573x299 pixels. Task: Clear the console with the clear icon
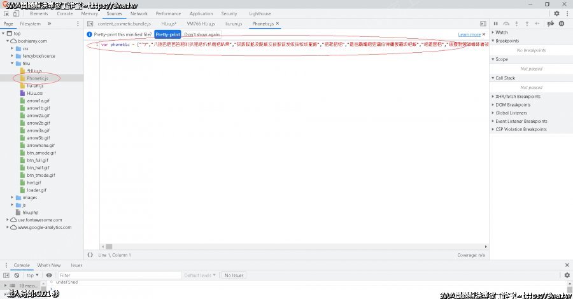coord(17,275)
